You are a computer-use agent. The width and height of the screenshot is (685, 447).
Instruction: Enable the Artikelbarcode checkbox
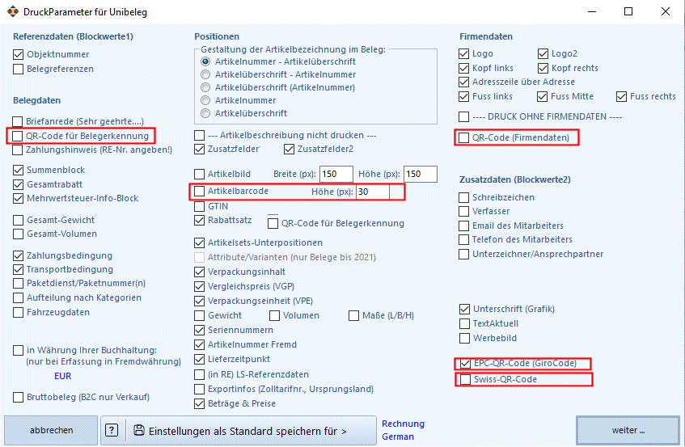point(199,192)
